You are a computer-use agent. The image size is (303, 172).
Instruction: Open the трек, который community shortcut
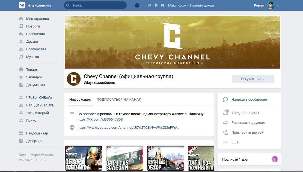[37, 113]
